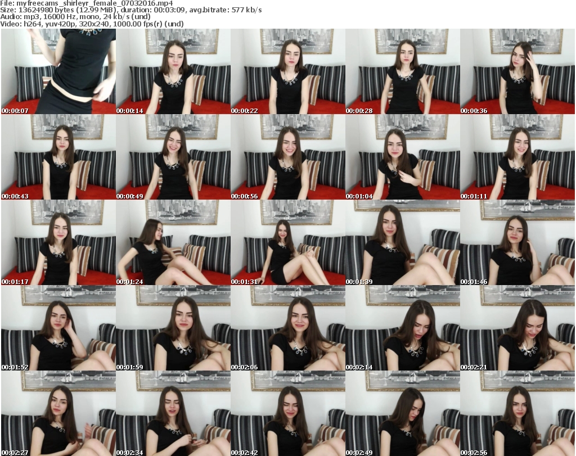This screenshot has height=456, width=576.
Task: Select the Video h264 info line
Action: pyautogui.click(x=92, y=24)
